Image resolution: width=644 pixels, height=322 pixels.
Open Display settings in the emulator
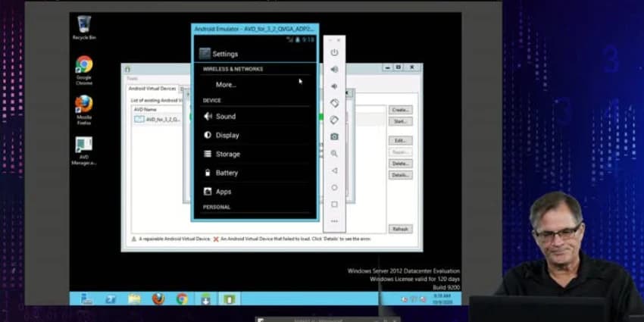click(255, 135)
